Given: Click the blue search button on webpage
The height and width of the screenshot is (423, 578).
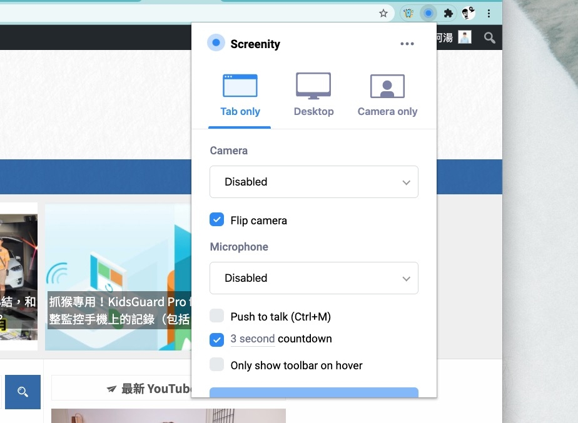Looking at the screenshot, I should 23,392.
